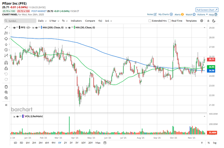Open the 1-Year period dropdown

pyautogui.click(x=54, y=21)
